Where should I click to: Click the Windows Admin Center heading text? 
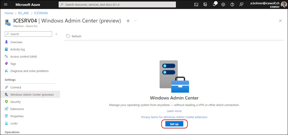pos(174,98)
